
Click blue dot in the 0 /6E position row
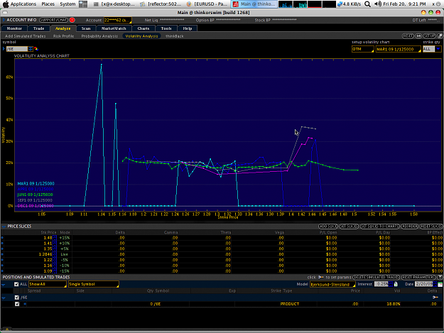[25, 304]
